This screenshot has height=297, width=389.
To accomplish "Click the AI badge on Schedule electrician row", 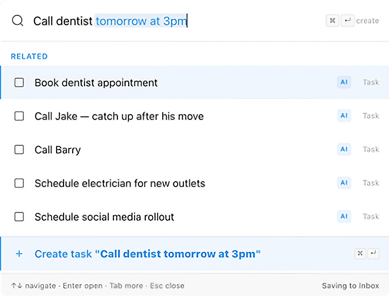I will 344,183.
